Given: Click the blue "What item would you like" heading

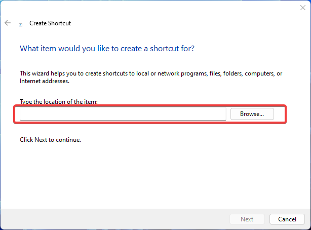Looking at the screenshot, I should (x=107, y=49).
